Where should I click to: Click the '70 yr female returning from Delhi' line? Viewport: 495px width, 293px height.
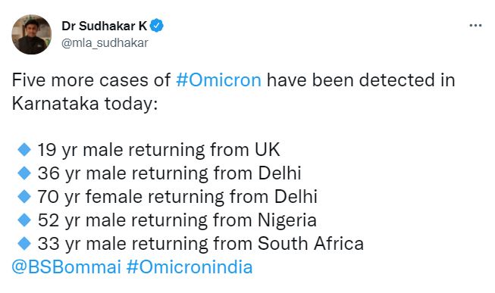click(x=177, y=197)
